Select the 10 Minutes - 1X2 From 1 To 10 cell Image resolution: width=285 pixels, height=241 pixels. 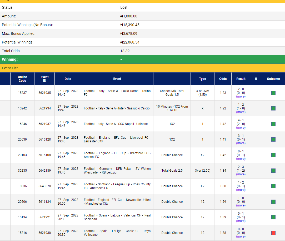coord(172,108)
